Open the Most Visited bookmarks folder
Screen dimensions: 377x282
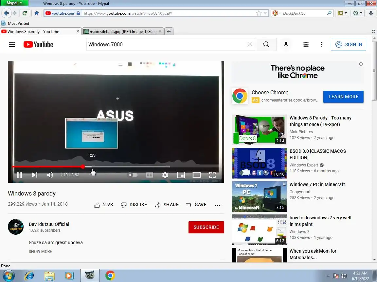(x=15, y=23)
